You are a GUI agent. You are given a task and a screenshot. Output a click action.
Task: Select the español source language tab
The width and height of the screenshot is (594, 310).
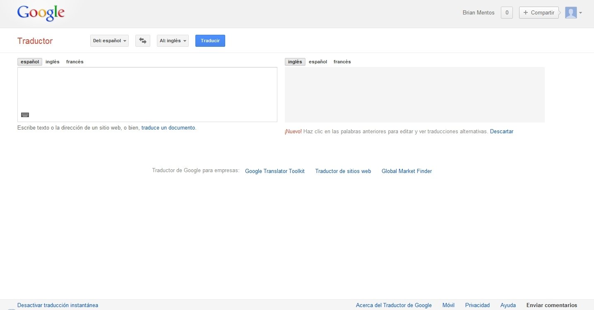click(x=30, y=62)
